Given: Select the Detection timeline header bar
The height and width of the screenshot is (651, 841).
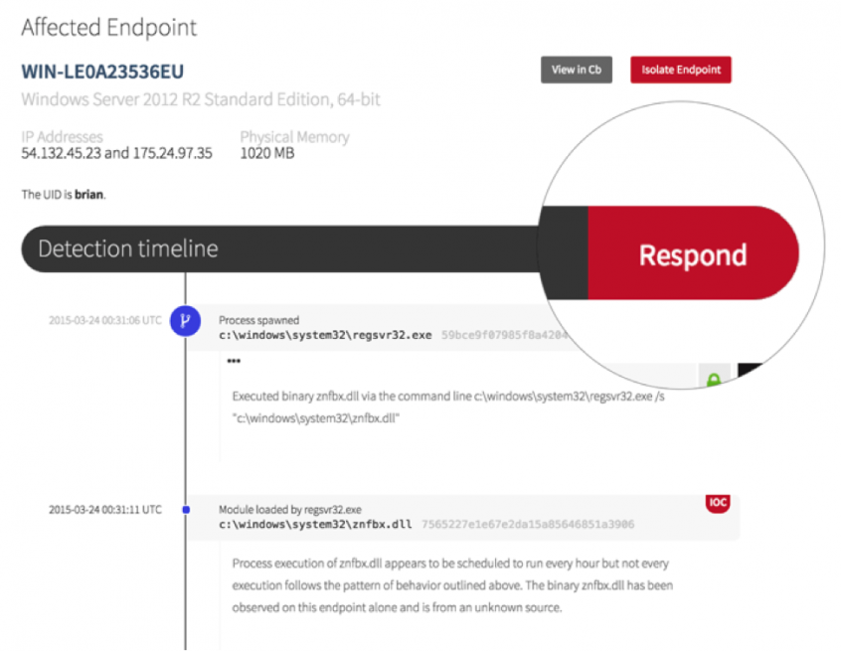Looking at the screenshot, I should coord(278,248).
